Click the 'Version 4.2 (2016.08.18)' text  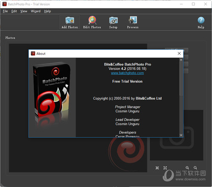click(127, 69)
